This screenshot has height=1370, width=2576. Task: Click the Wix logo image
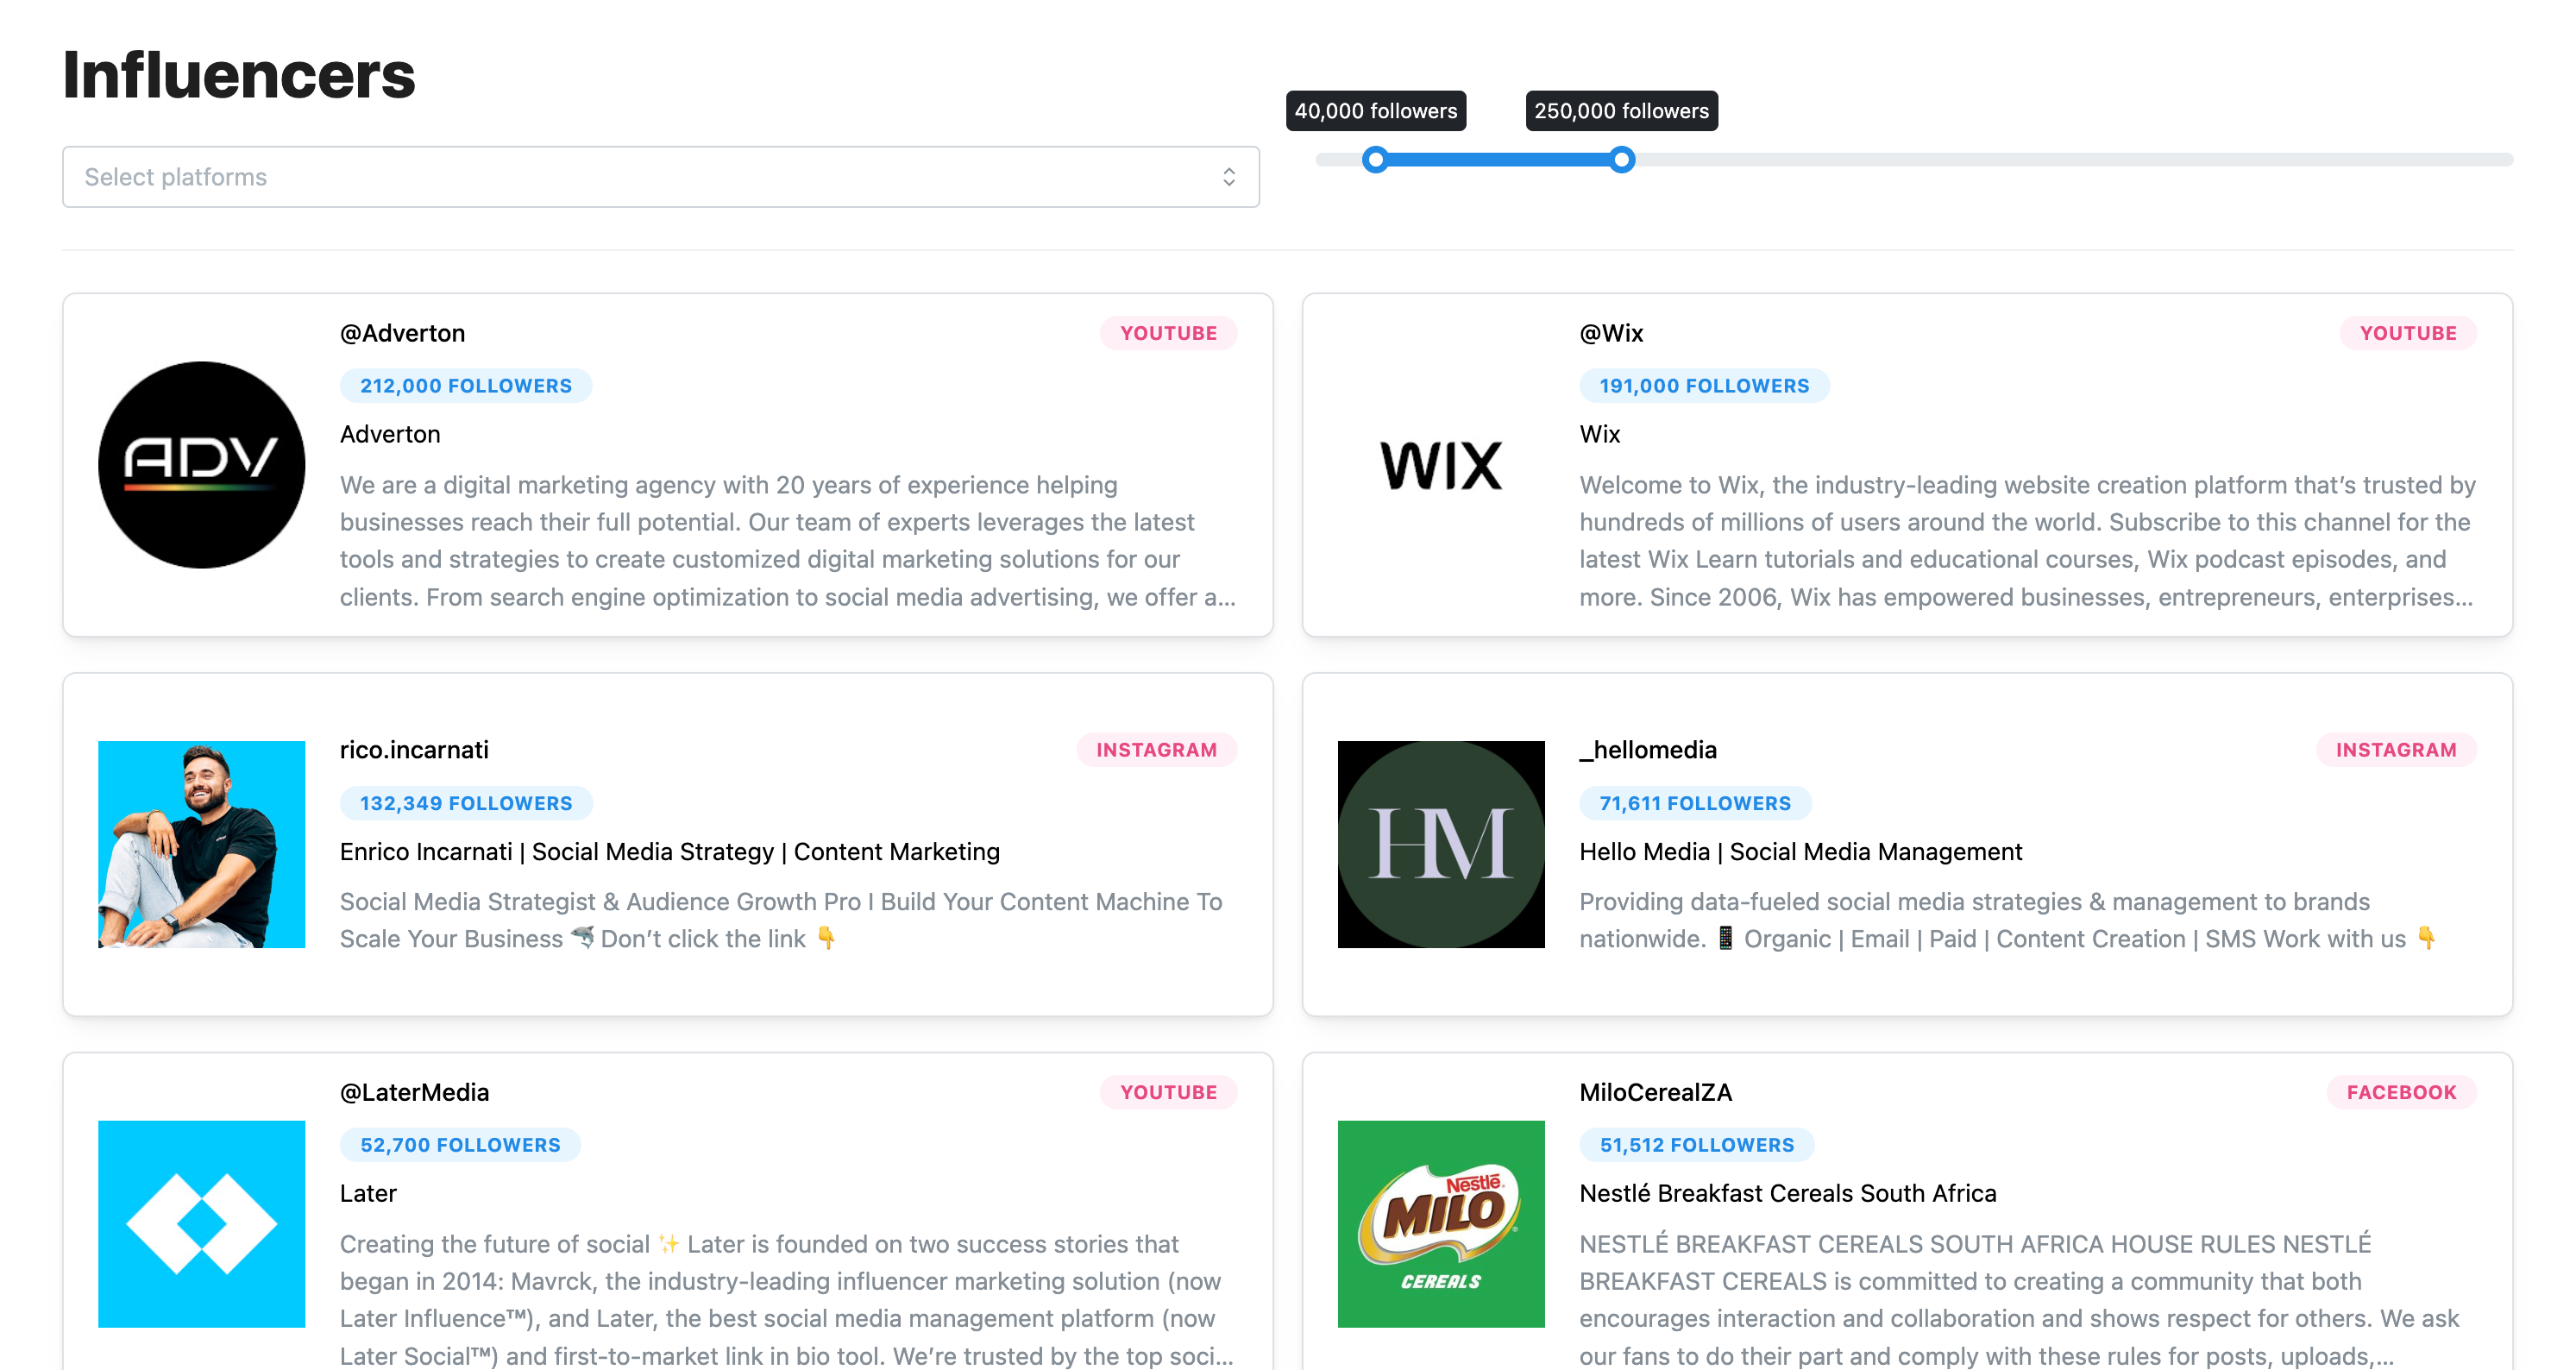[x=1441, y=465]
